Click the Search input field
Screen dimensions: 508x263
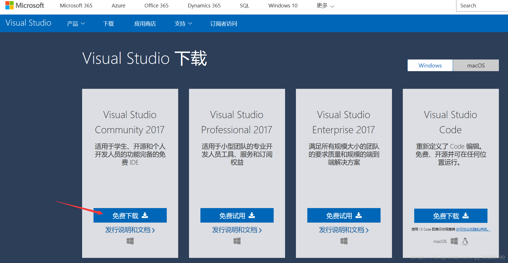coord(482,6)
